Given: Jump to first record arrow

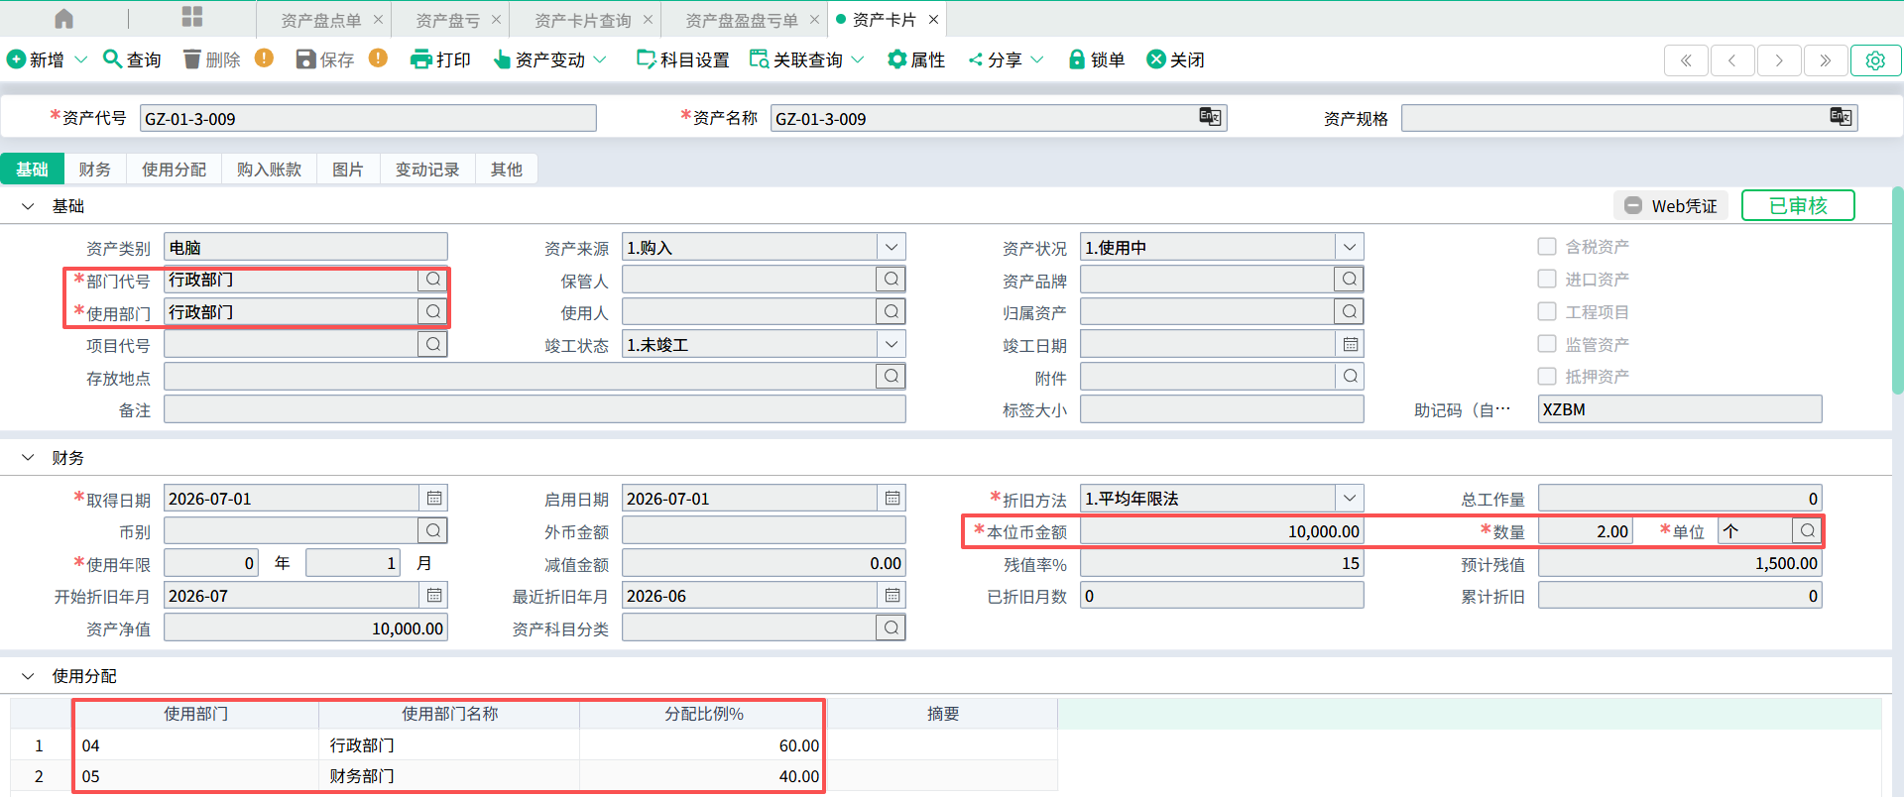Looking at the screenshot, I should 1686,60.
